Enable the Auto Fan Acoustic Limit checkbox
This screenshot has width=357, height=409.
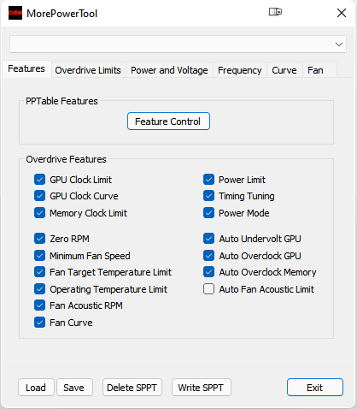coord(208,289)
